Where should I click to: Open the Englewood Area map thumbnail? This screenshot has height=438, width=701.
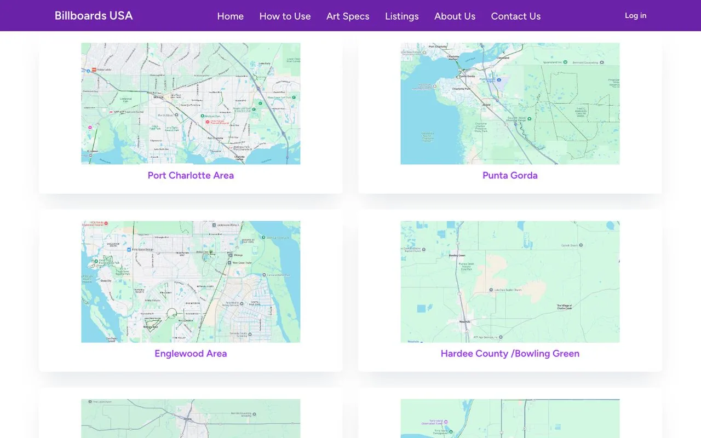[x=191, y=281]
